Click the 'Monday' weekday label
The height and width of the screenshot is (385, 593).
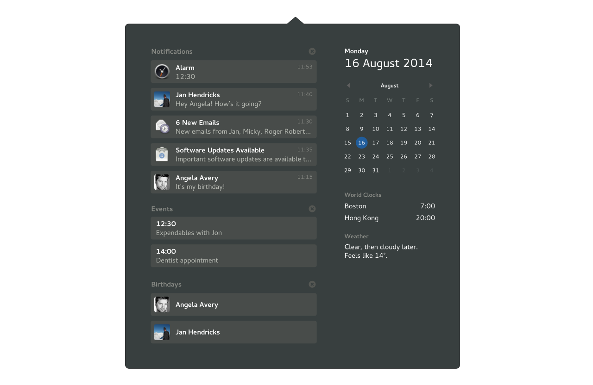coord(356,51)
